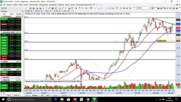
Task: Select the line chart type icon
Action: coord(49,8)
